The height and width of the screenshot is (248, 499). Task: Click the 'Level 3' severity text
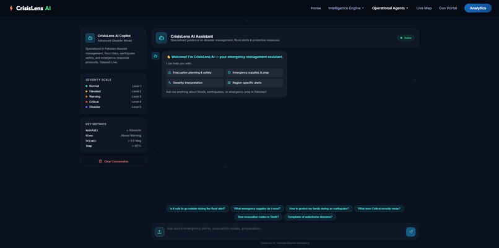[x=137, y=96]
